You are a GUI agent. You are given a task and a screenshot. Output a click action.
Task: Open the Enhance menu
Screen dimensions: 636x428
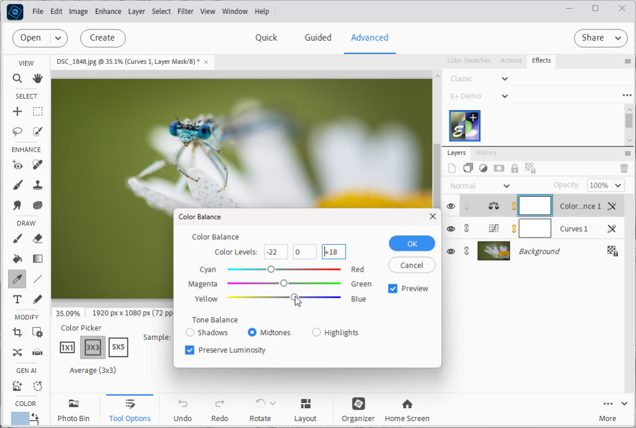108,12
